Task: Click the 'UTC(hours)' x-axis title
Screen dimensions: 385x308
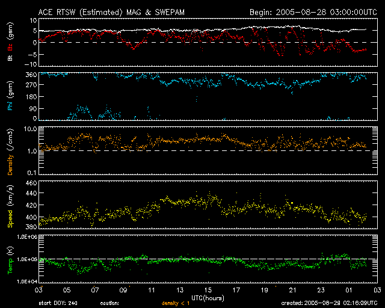Action: 208,298
